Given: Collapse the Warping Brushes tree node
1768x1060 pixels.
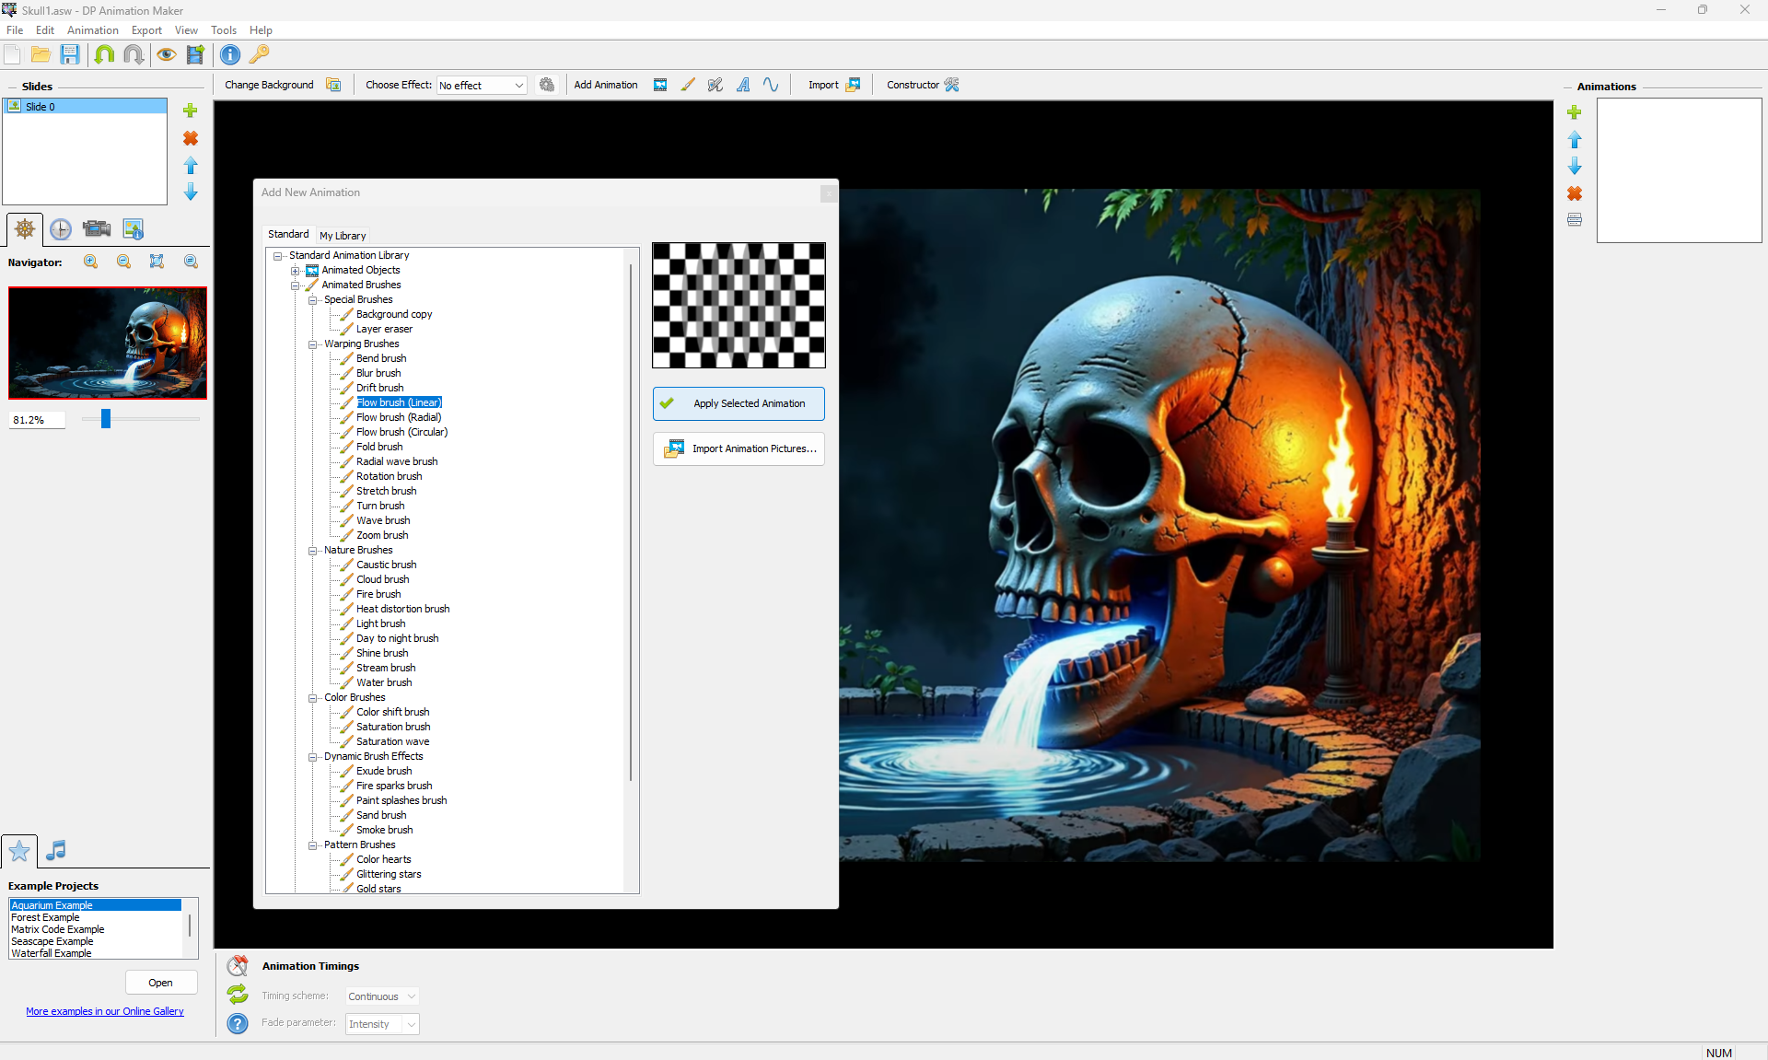Looking at the screenshot, I should click(x=313, y=344).
